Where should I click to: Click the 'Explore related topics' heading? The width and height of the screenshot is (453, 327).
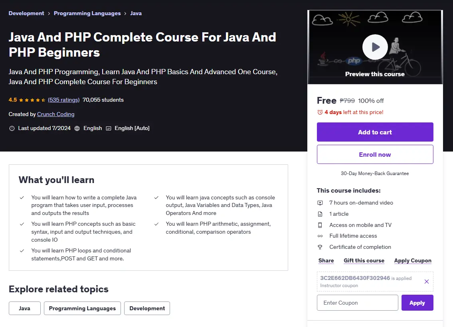tap(59, 289)
